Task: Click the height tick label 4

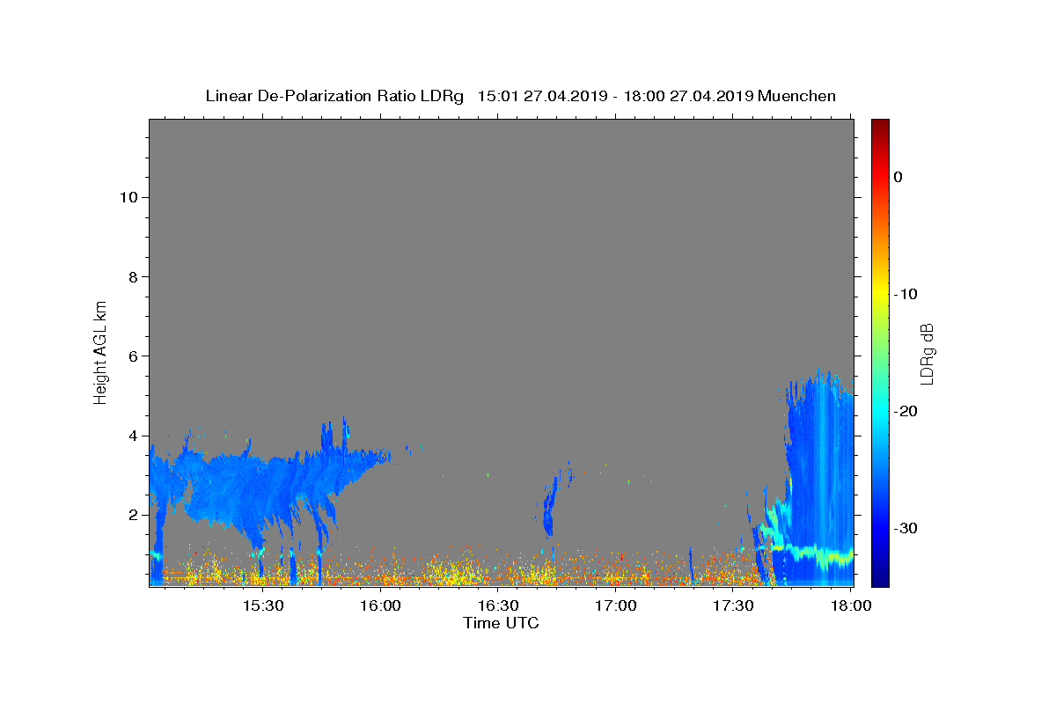Action: [x=133, y=436]
